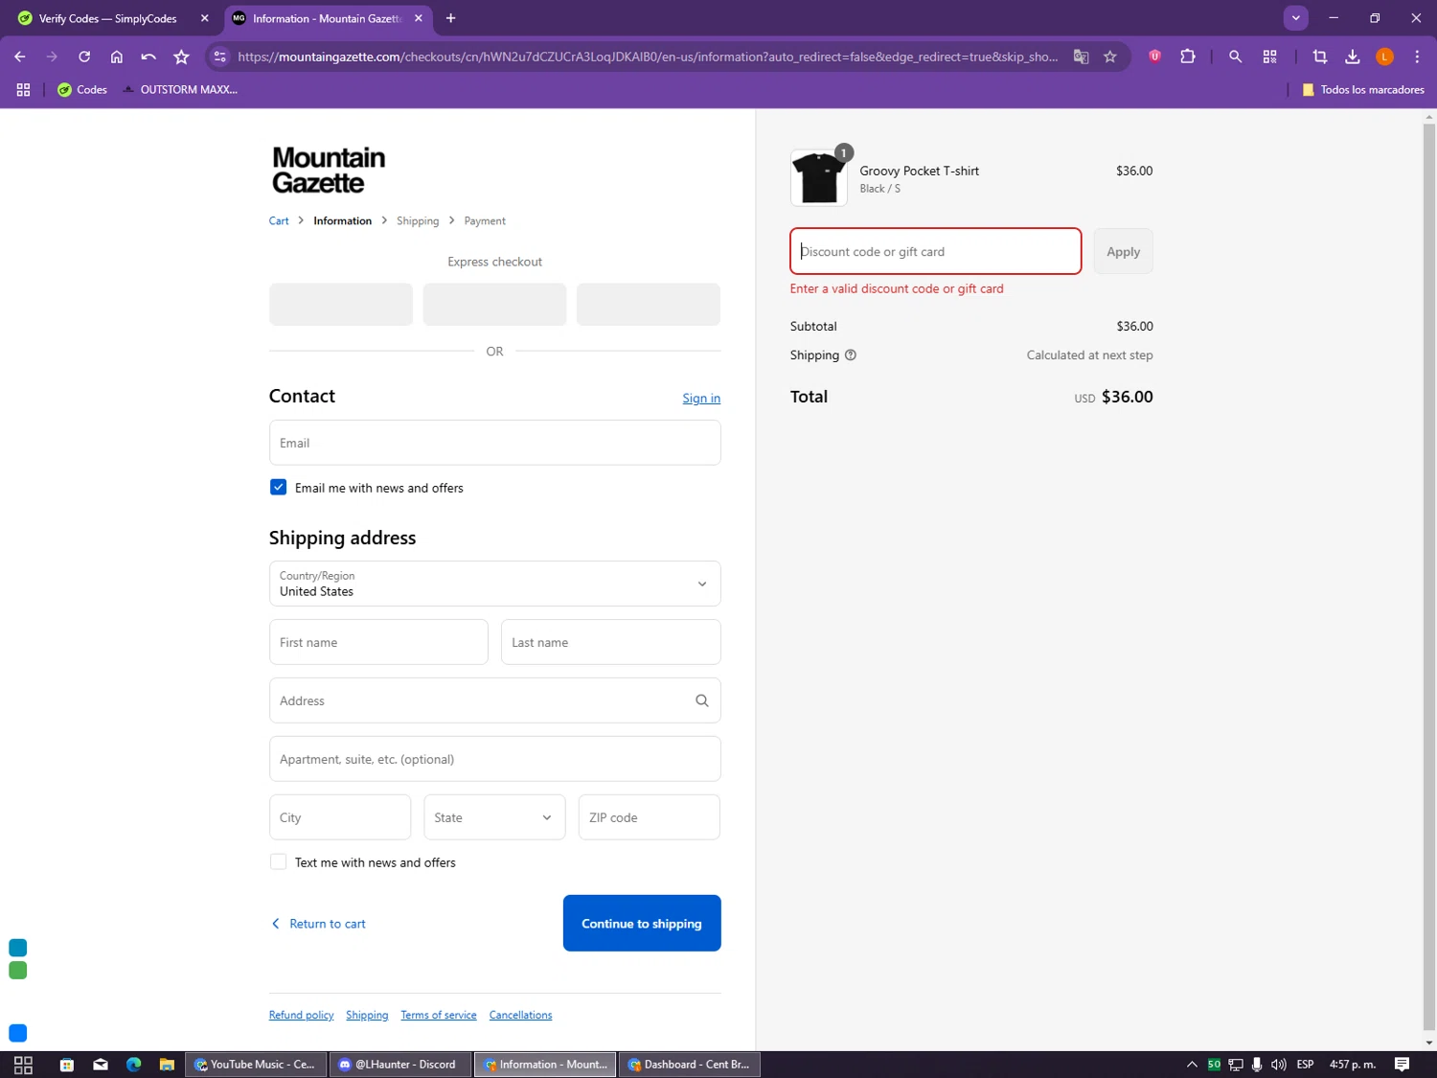
Task: Focus the Email input field
Action: pyautogui.click(x=494, y=443)
